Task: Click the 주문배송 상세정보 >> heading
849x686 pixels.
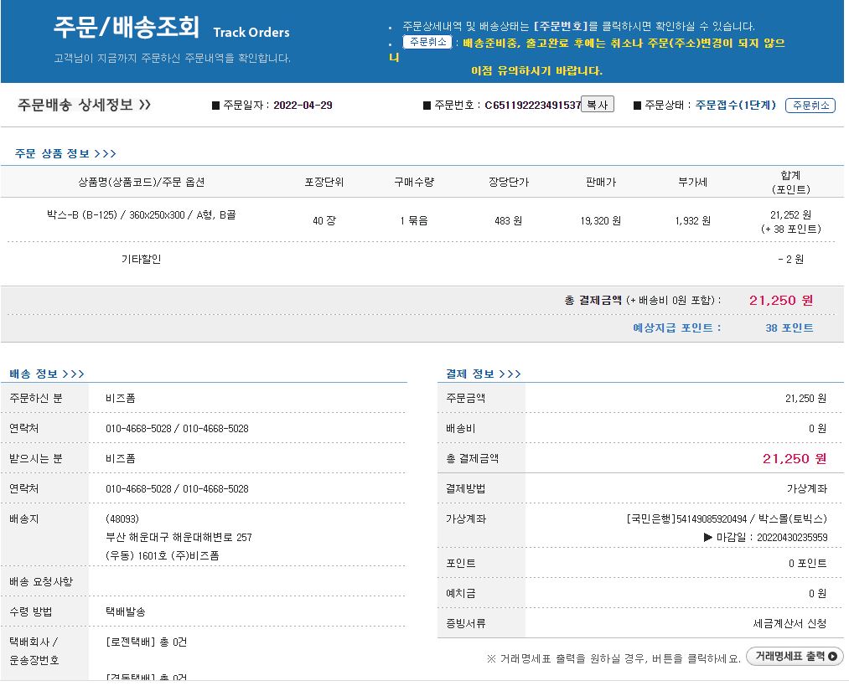Action: pos(84,105)
